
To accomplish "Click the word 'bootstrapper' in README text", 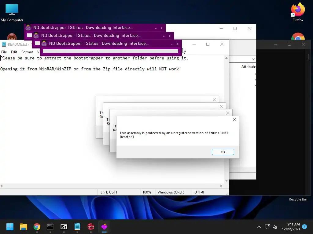I will 88,58.
